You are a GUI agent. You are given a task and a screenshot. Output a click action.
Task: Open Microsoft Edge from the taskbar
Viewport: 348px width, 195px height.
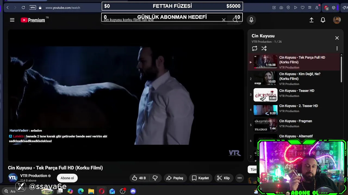(x=81, y=191)
